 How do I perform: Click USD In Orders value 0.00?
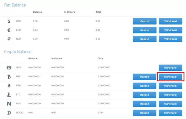pos(67,21)
